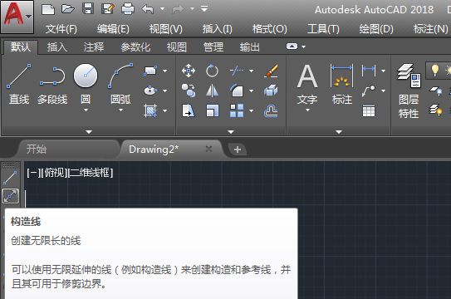451x299 pixels.
Task: Select the Table tool icon
Action: click(x=369, y=110)
